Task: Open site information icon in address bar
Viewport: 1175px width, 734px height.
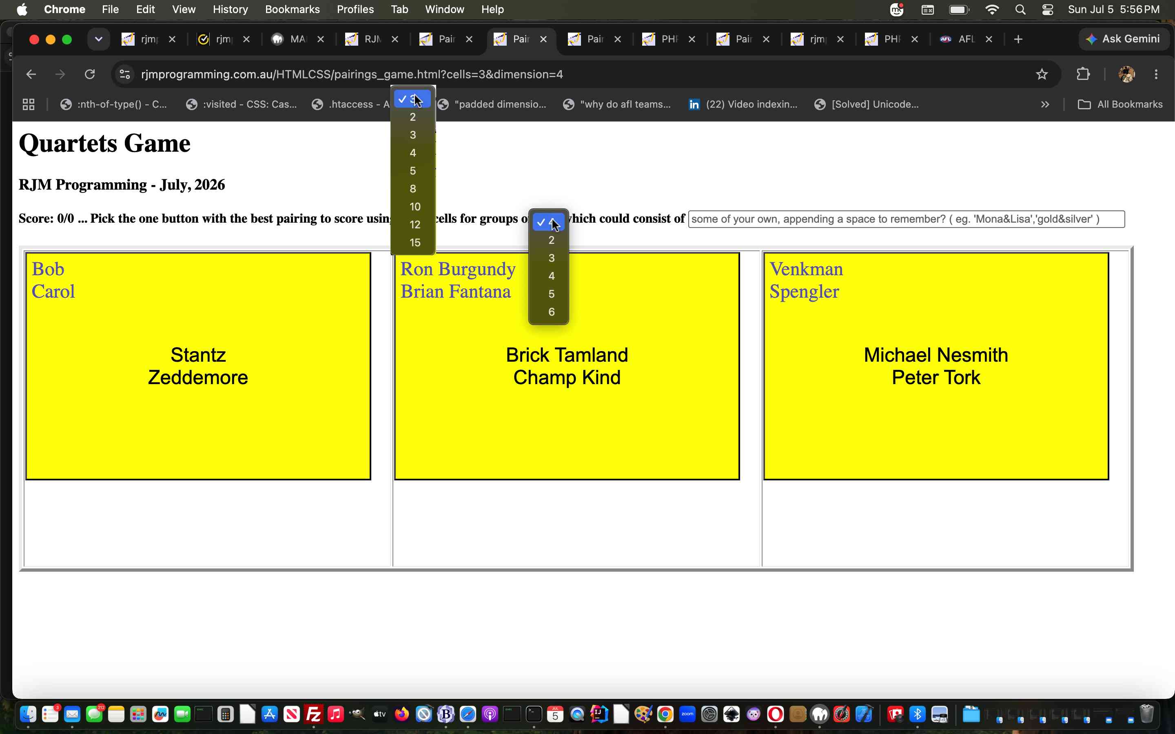Action: tap(125, 74)
